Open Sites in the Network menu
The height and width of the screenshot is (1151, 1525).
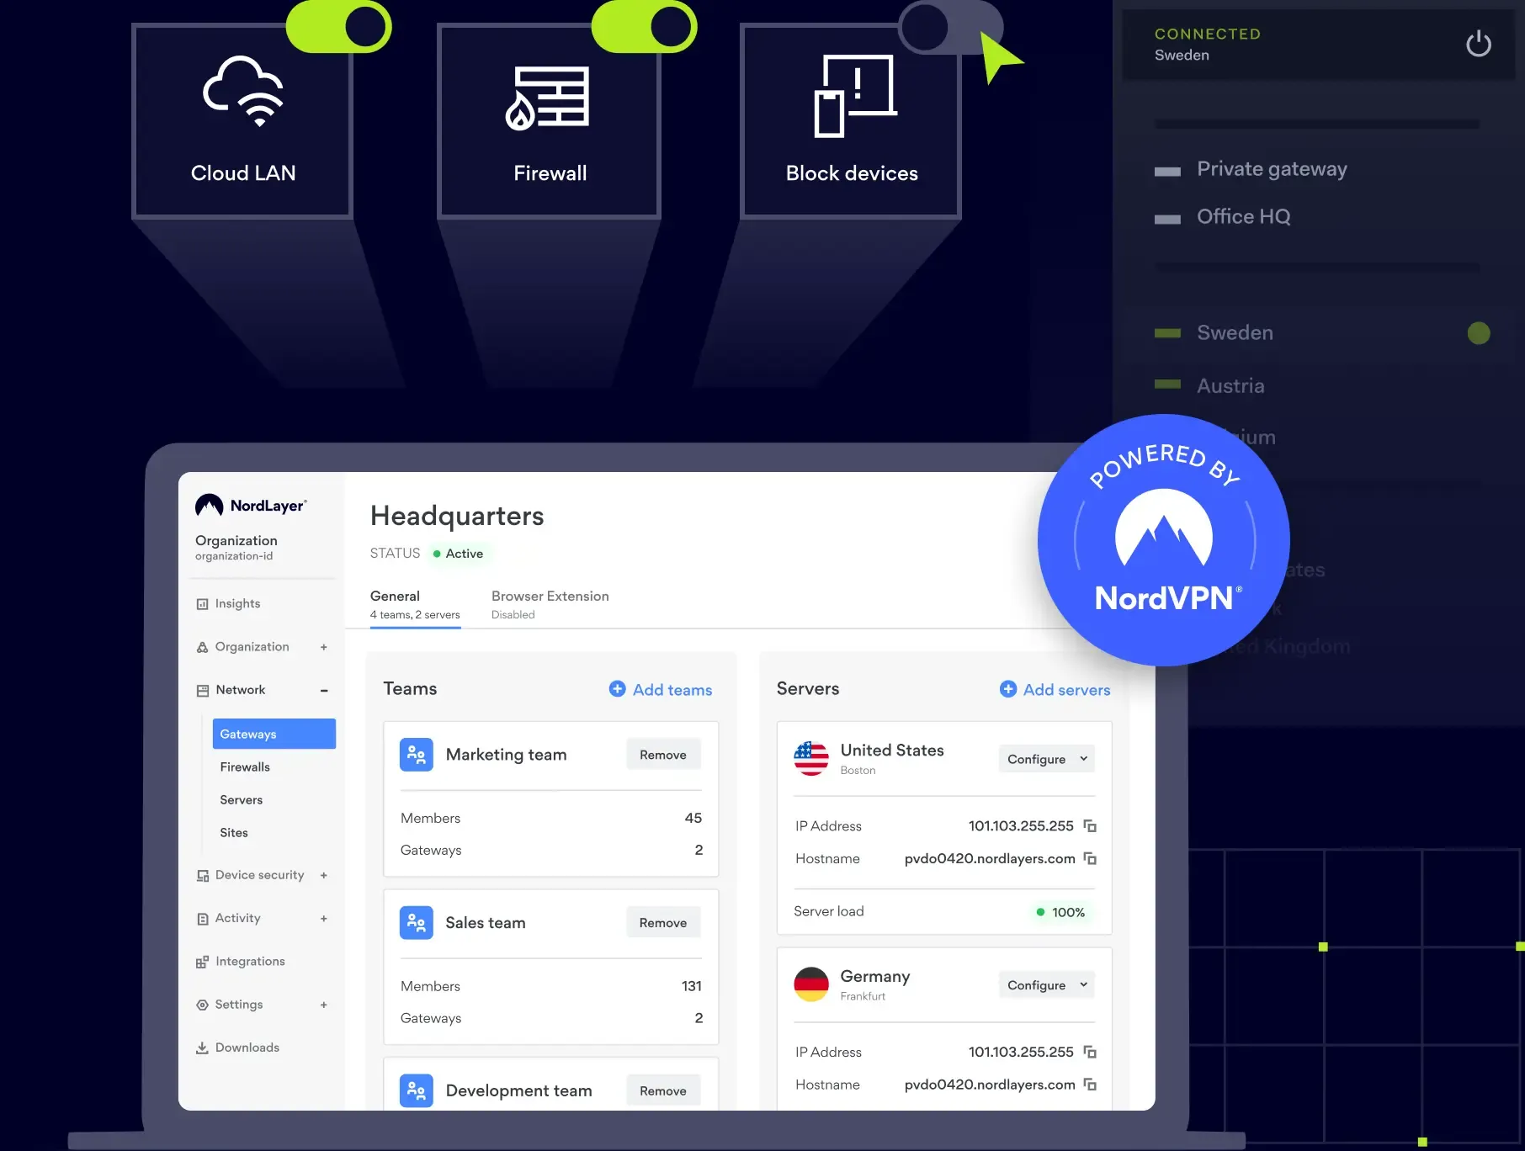234,832
